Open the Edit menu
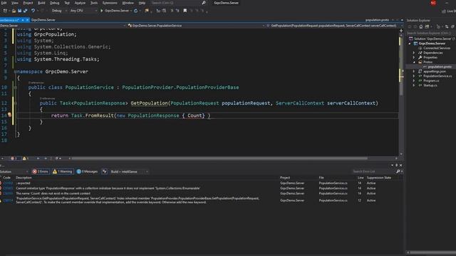Image resolution: width=456 pixels, height=256 pixels. (4, 3)
